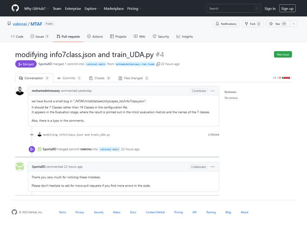Click the Notifications bell button
307x226 pixels.
[x=226, y=24]
